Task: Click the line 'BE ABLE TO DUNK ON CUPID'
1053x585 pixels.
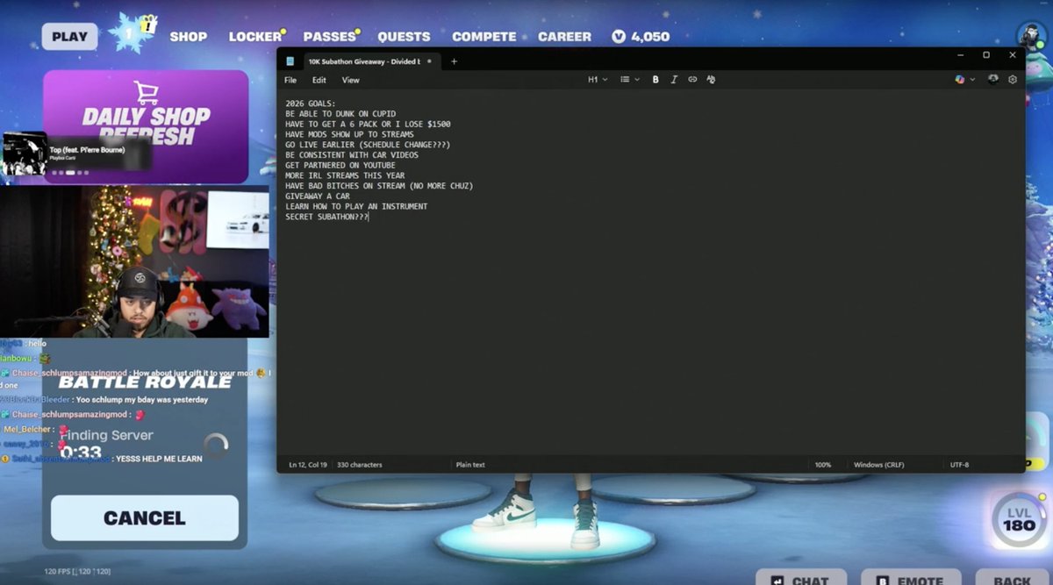Action: [x=340, y=114]
